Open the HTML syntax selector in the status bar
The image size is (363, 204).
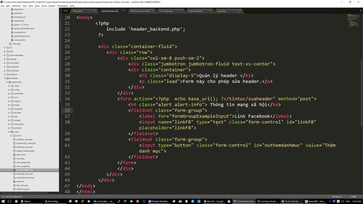click(x=353, y=197)
